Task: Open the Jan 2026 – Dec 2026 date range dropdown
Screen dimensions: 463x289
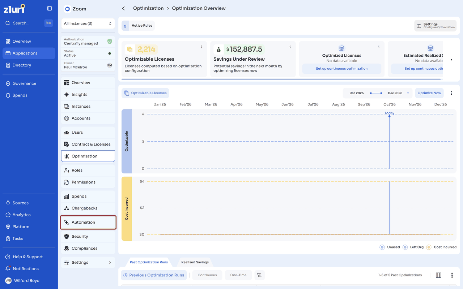Action: click(x=378, y=93)
